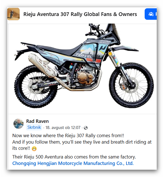Click the TRAVEL decal on the fuel tank

(84, 56)
